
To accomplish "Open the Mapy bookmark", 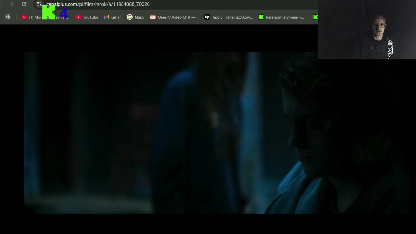I will coord(136,17).
